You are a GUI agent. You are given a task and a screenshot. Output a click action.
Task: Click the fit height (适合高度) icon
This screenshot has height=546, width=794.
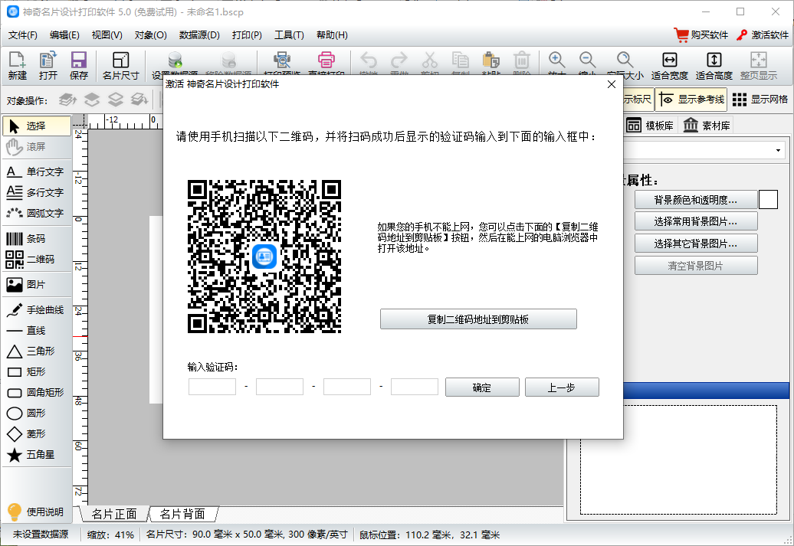tap(714, 65)
